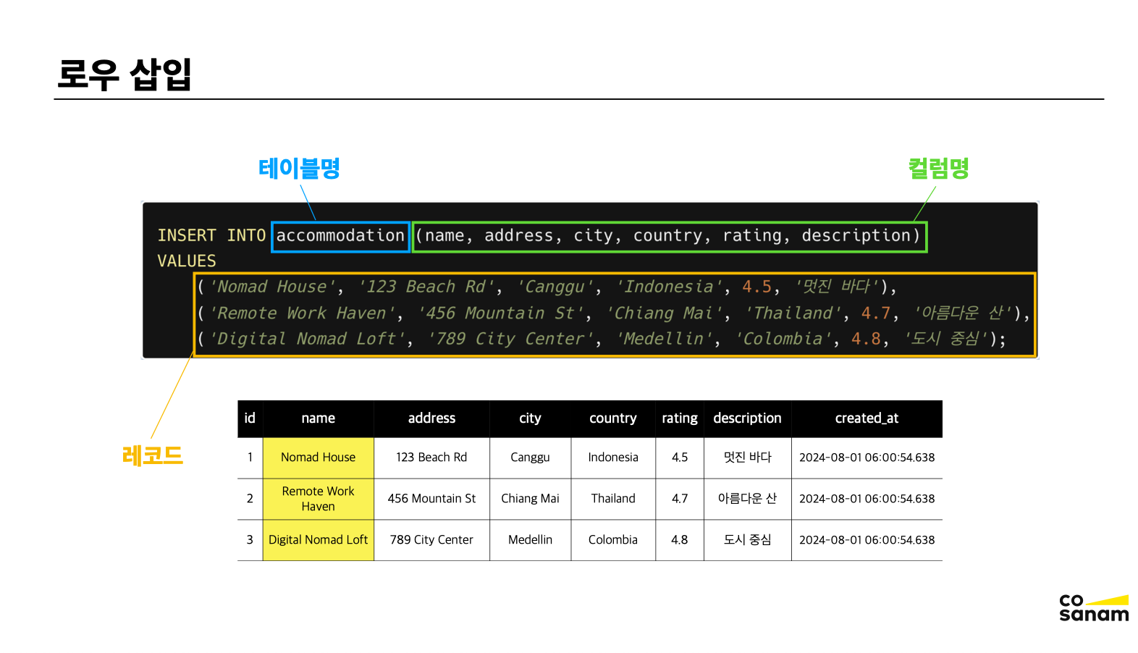Select the "Remote Work Haven" table cell

318,499
